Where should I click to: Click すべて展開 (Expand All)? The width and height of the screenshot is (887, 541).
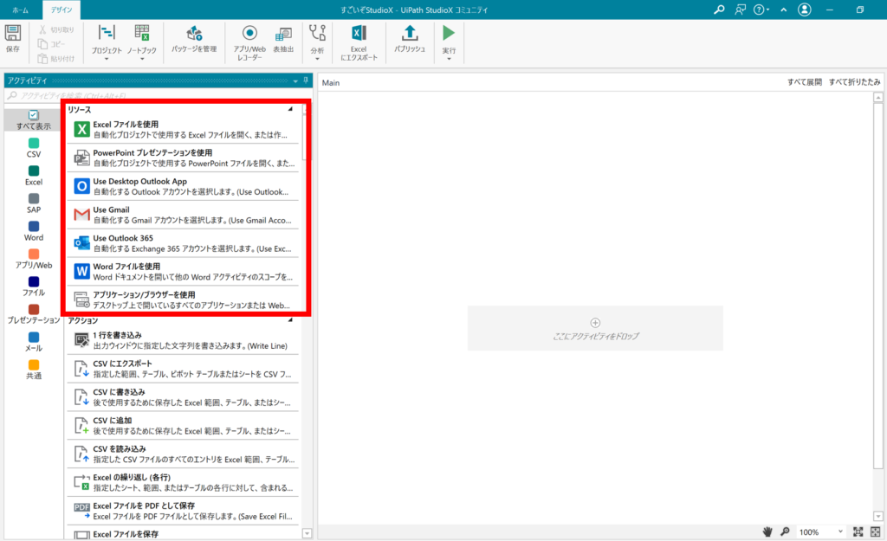pos(805,82)
